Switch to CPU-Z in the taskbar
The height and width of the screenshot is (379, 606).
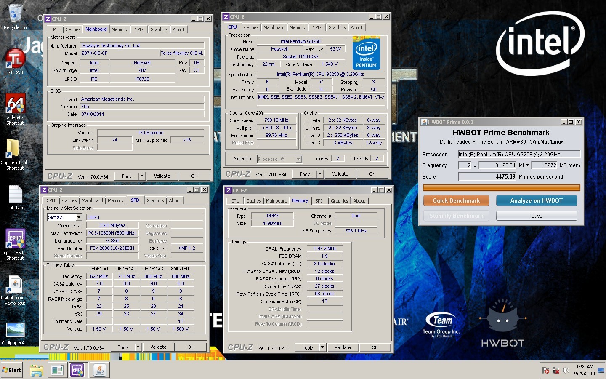pos(77,370)
